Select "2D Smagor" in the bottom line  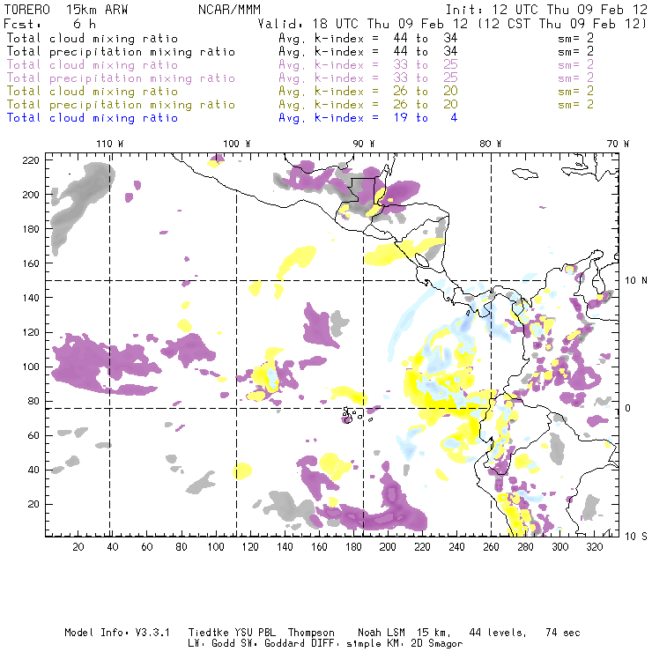point(437,644)
